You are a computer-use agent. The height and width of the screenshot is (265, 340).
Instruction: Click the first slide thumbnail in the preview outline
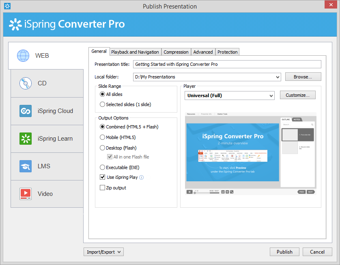click(x=290, y=135)
